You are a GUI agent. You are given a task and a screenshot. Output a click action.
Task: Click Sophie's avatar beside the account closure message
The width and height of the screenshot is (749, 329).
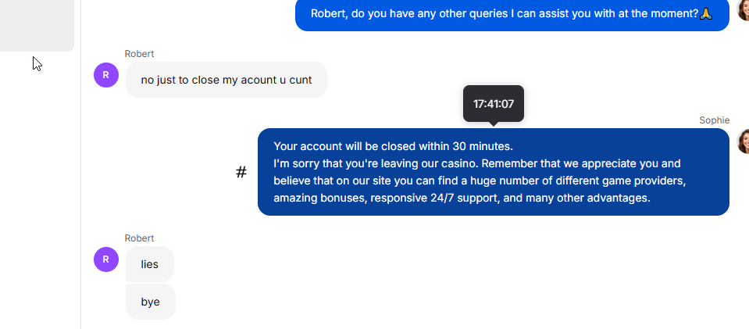coord(744,141)
